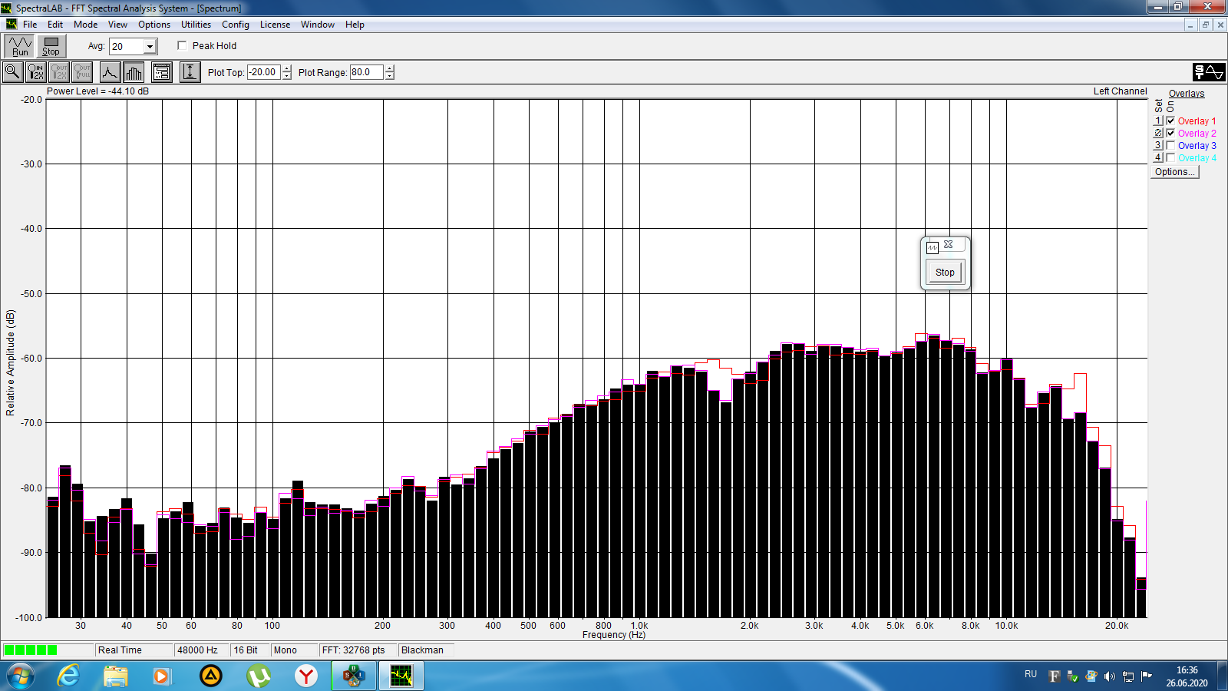Open the uTorrent icon on the taskbar

259,676
